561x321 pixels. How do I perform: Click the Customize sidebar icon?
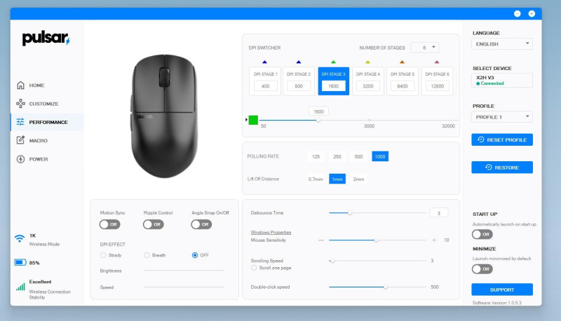pos(21,104)
